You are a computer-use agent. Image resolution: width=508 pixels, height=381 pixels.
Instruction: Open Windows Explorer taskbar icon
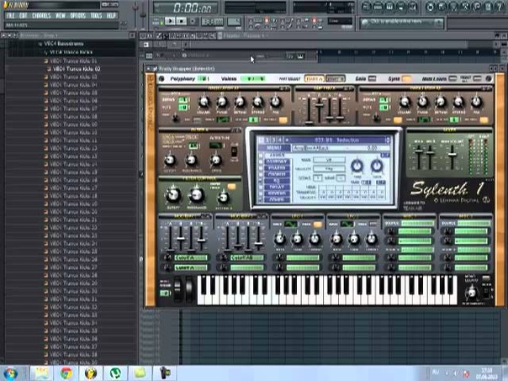41,373
